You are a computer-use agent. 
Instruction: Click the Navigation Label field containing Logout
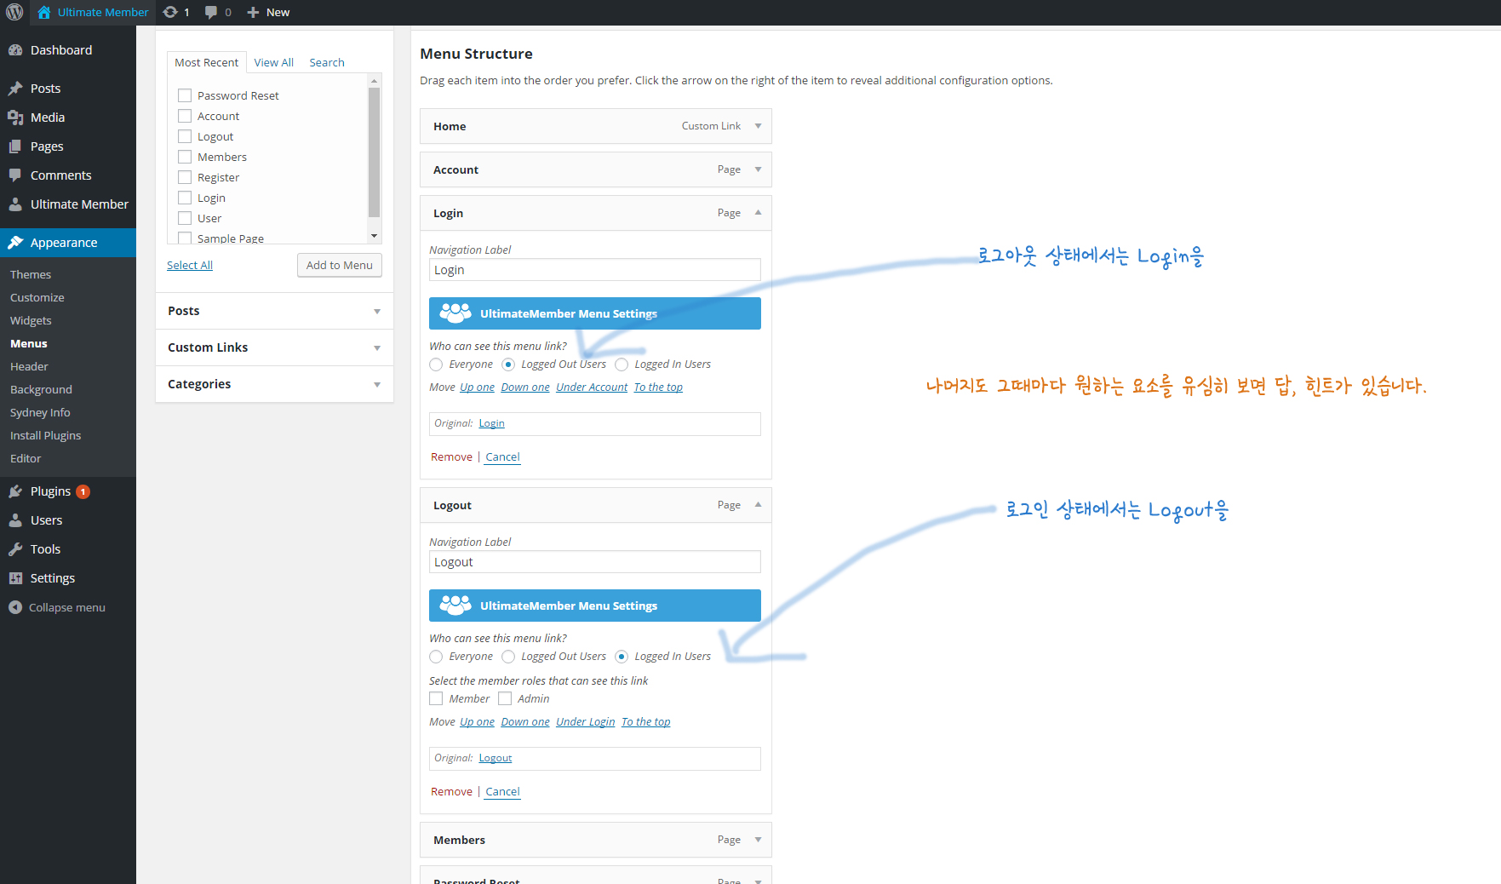[594, 562]
